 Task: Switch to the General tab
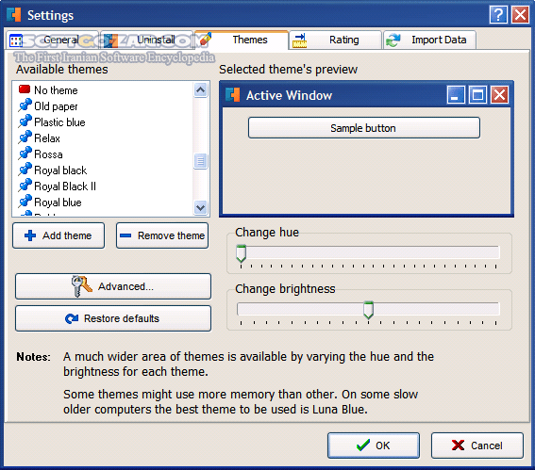click(53, 41)
